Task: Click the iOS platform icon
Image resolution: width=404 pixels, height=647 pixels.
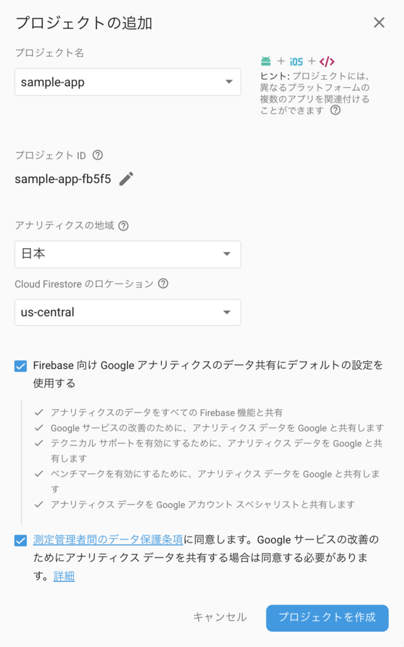Action: 297,61
